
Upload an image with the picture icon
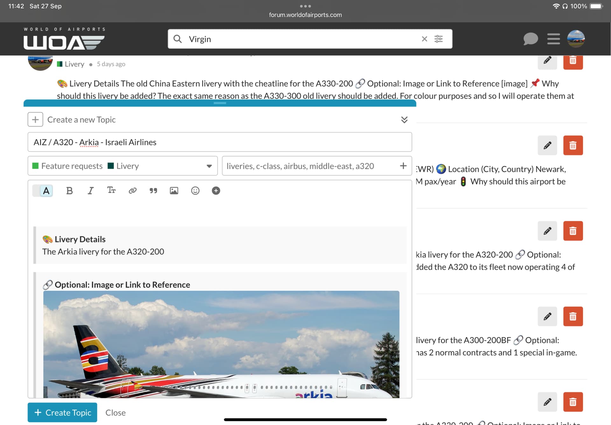(174, 191)
